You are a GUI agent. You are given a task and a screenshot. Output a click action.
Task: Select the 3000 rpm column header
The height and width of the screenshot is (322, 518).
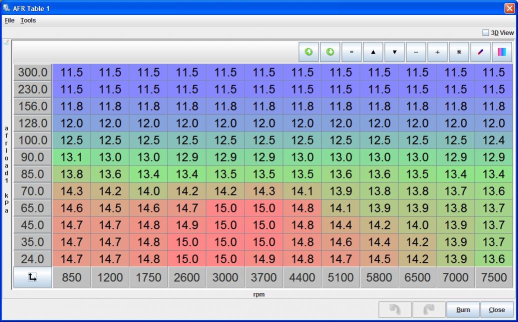coord(225,277)
